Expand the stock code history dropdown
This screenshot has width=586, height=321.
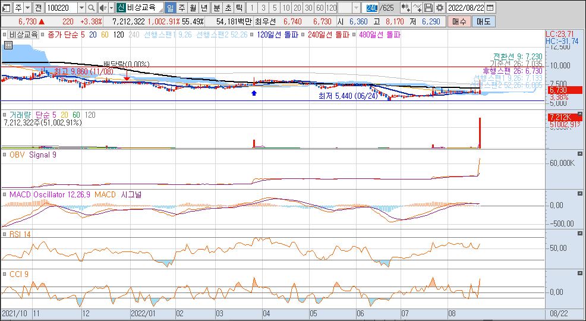point(82,8)
